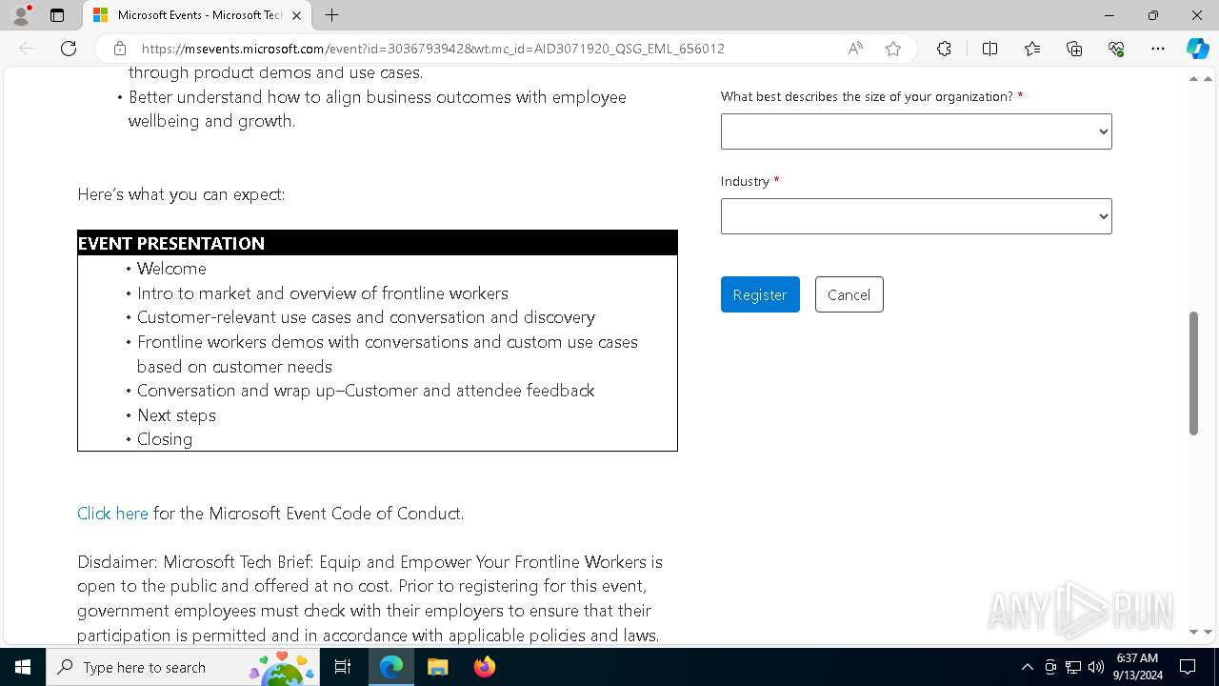Open the Code of Conduct 'Click here' link
Image resolution: width=1219 pixels, height=686 pixels.
(x=112, y=514)
